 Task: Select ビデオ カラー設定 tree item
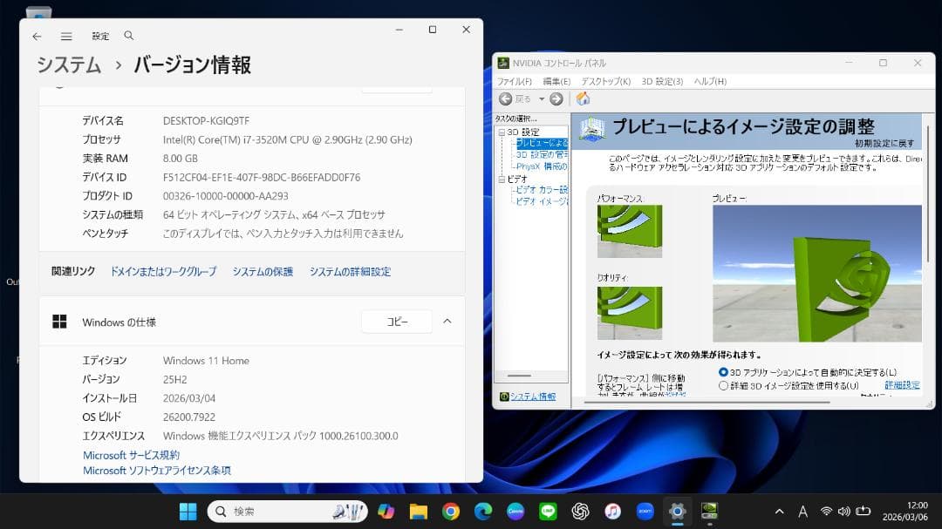point(542,190)
